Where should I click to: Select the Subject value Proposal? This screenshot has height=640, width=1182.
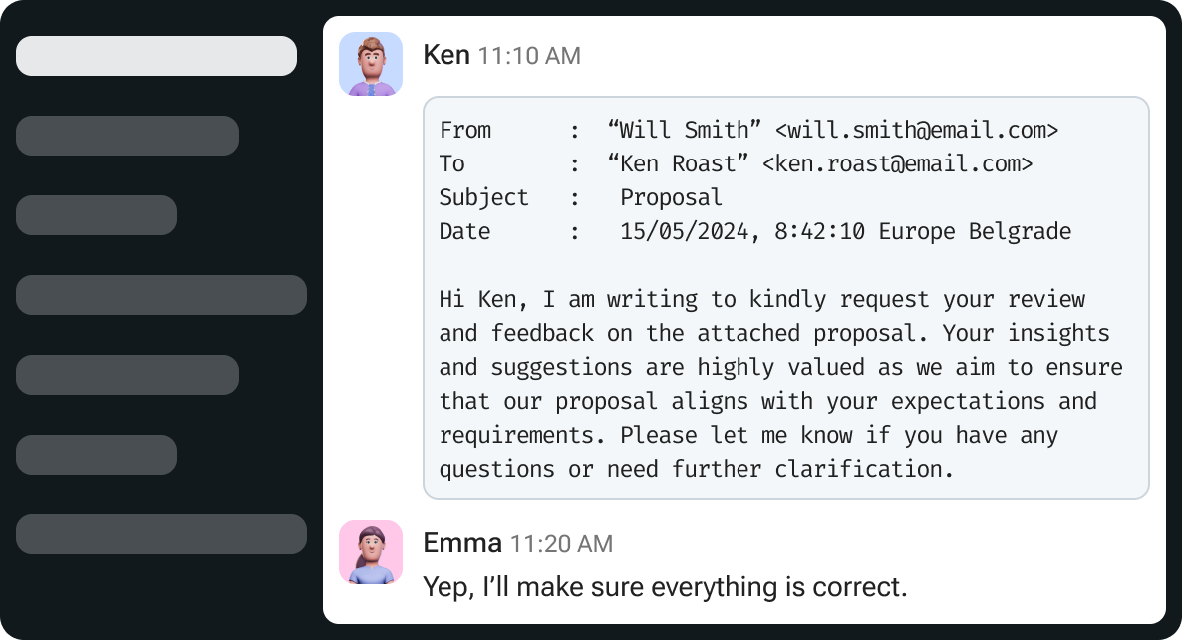[671, 197]
